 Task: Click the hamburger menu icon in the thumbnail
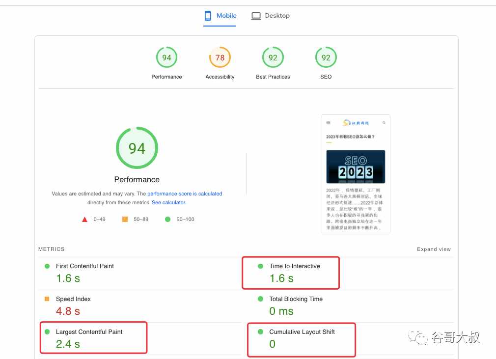click(x=329, y=123)
